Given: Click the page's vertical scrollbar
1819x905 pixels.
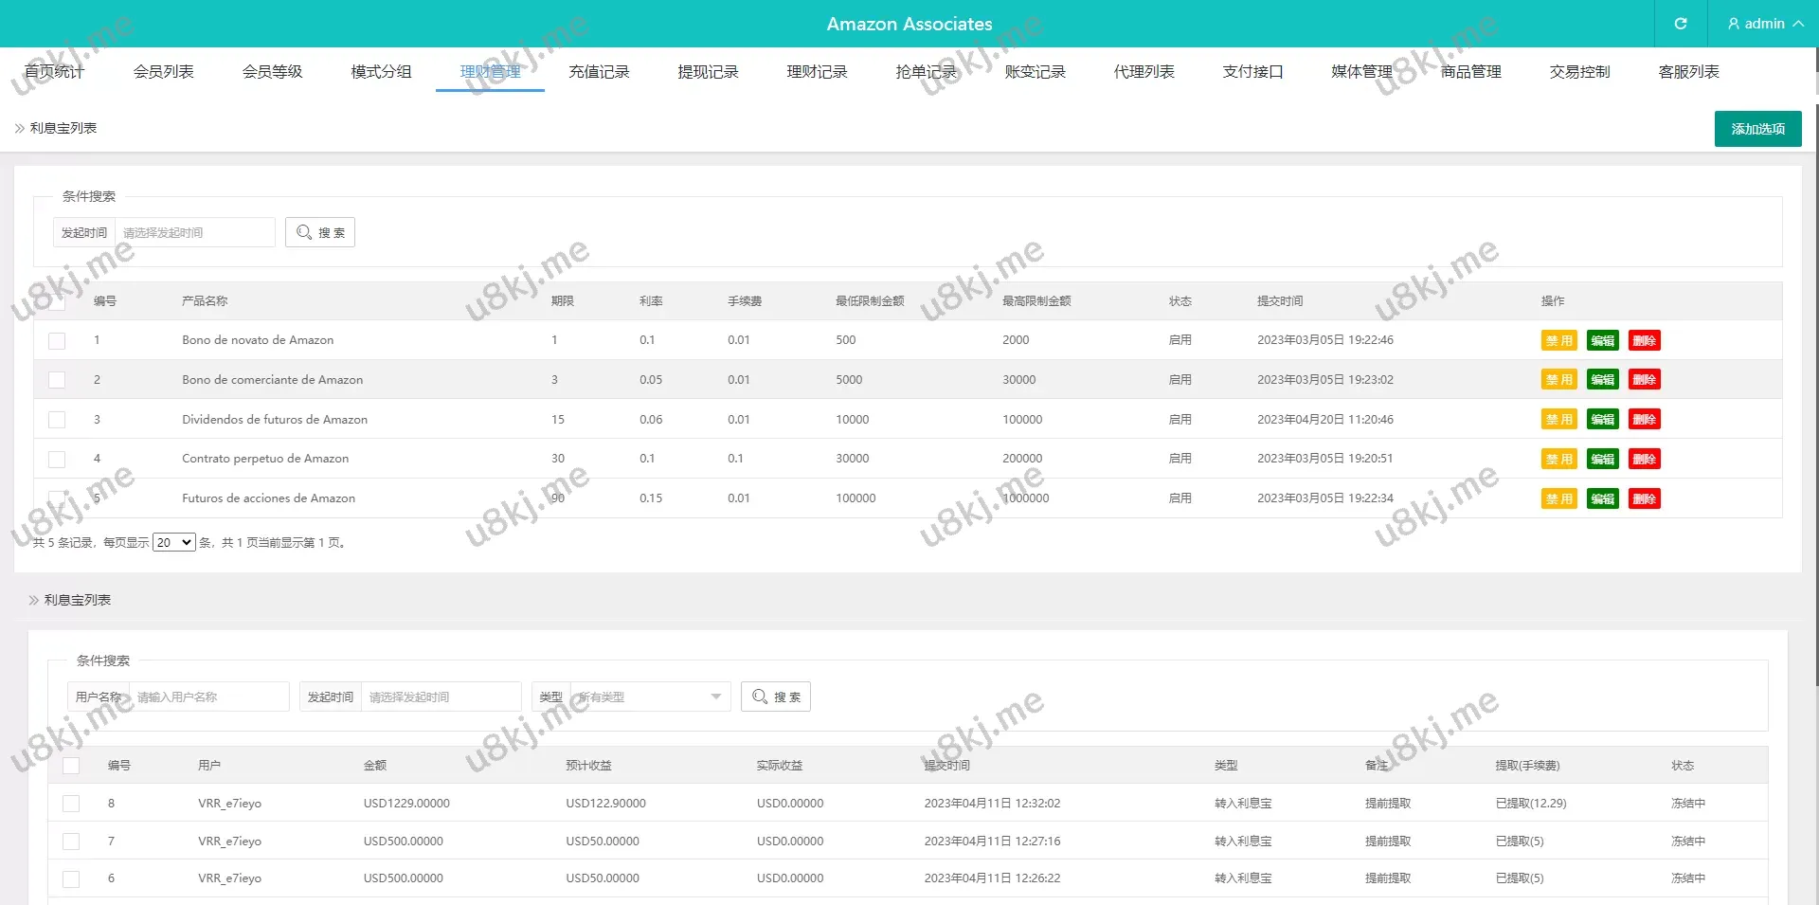Looking at the screenshot, I should (1815, 379).
